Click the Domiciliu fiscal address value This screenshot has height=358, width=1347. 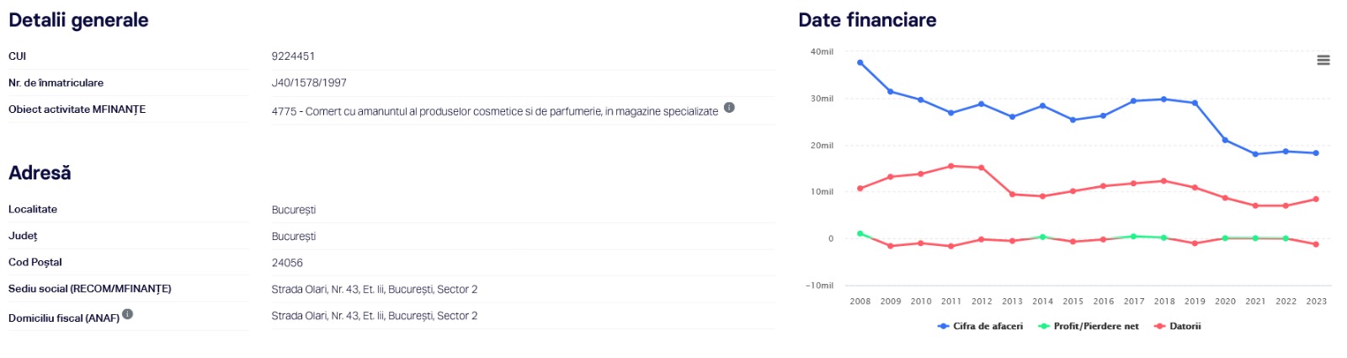(374, 316)
